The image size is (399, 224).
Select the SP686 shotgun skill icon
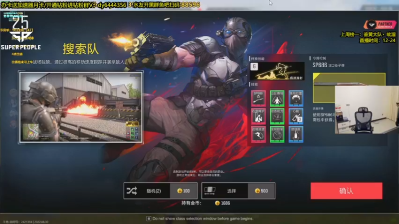click(x=258, y=98)
